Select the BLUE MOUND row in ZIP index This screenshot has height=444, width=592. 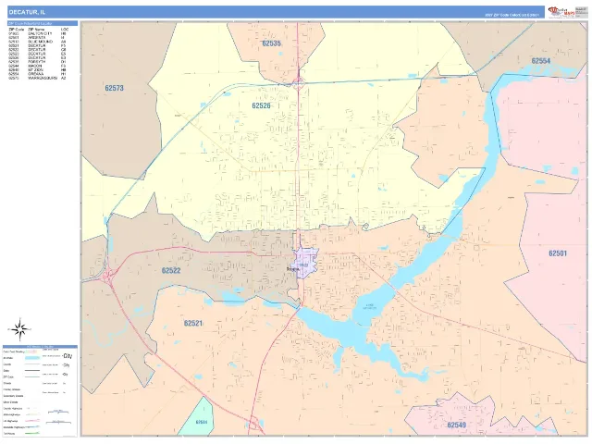37,42
